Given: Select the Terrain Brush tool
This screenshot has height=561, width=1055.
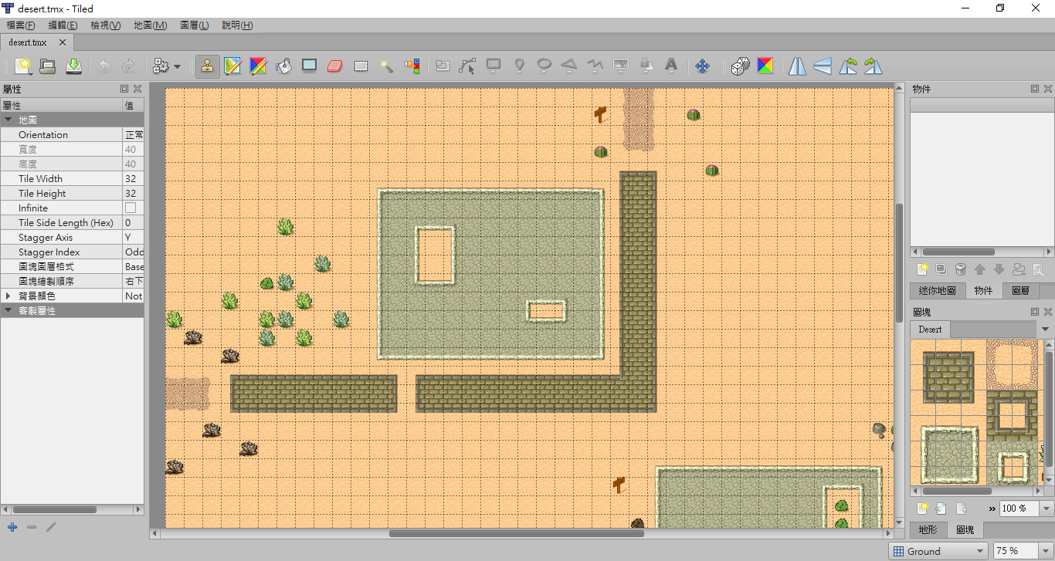Looking at the screenshot, I should pyautogui.click(x=232, y=66).
